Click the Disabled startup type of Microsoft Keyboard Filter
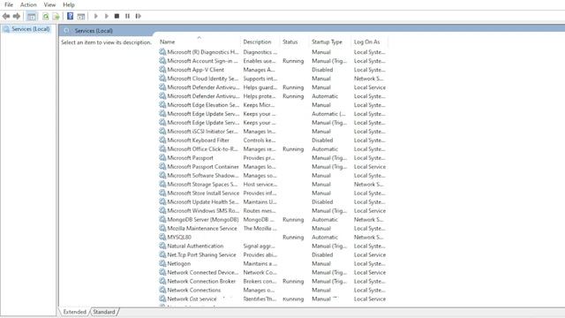This screenshot has height=318, width=565. [x=322, y=140]
